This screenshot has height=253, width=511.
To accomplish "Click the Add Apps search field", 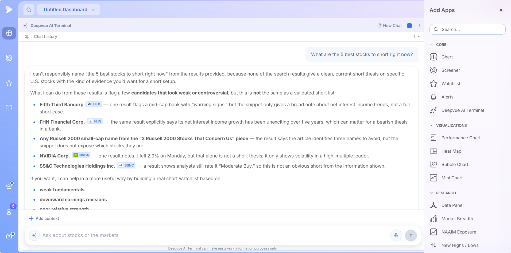I will click(467, 29).
